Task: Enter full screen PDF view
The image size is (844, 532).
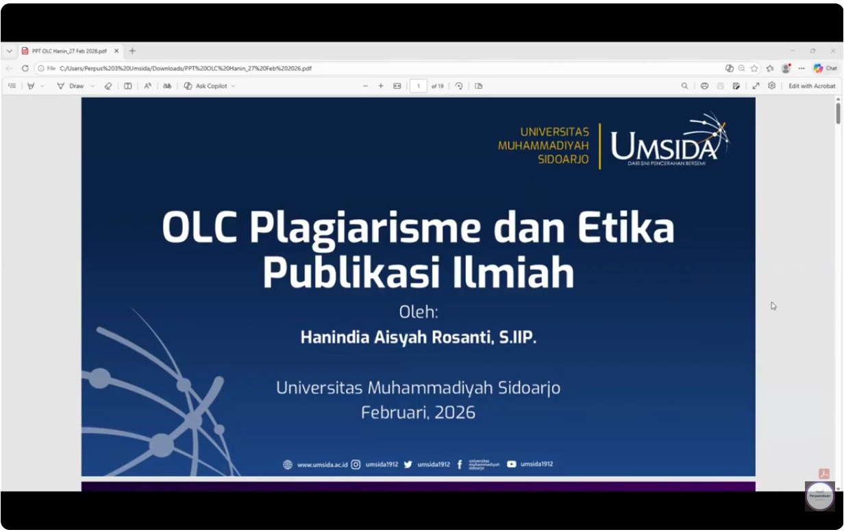Action: (x=756, y=86)
